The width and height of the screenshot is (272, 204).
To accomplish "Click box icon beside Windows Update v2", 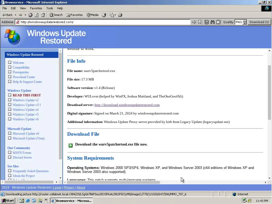I will [x=10, y=100].
